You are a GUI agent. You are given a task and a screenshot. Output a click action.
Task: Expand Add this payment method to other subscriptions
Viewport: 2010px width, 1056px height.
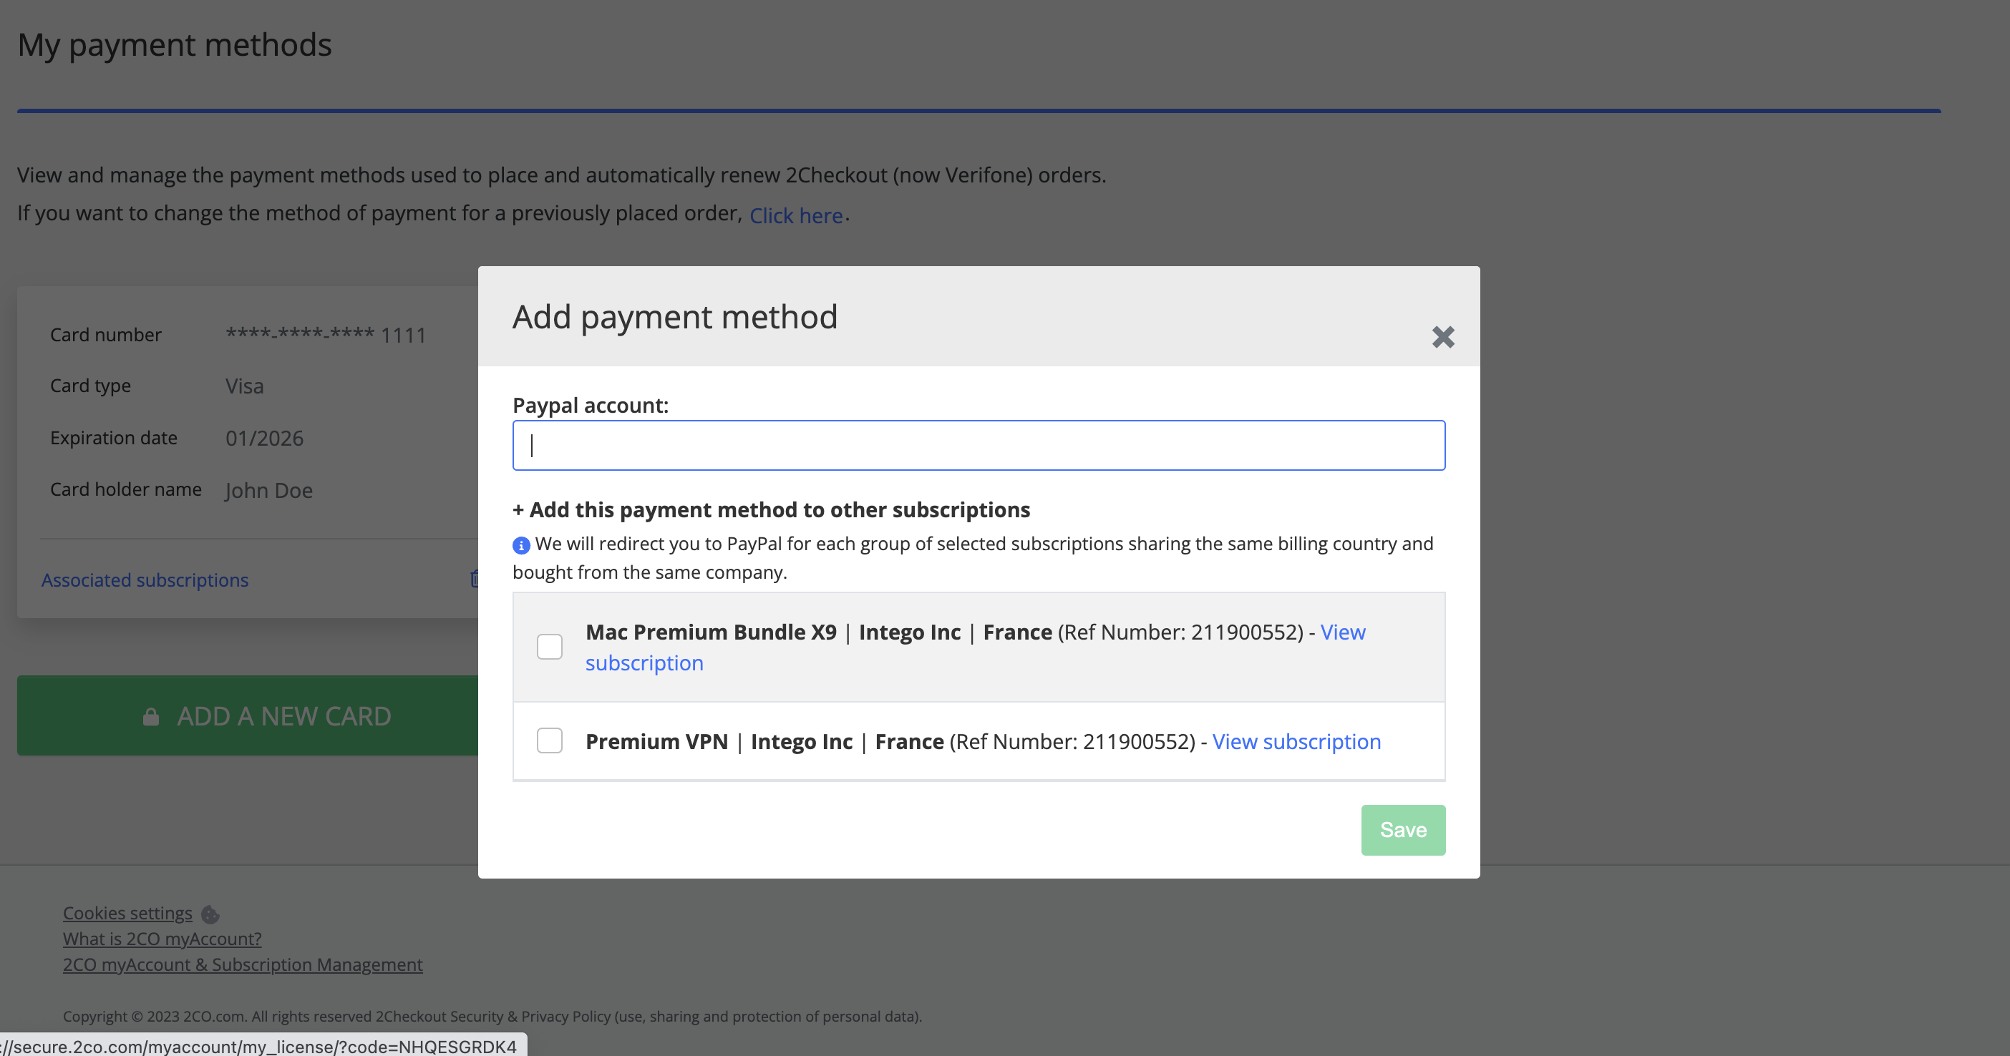pos(771,510)
